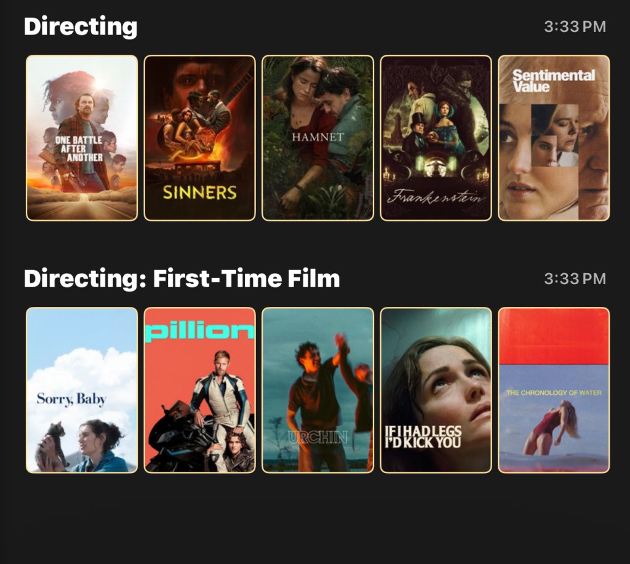
Task: Click the Sinners title text on poster
Action: 200,193
